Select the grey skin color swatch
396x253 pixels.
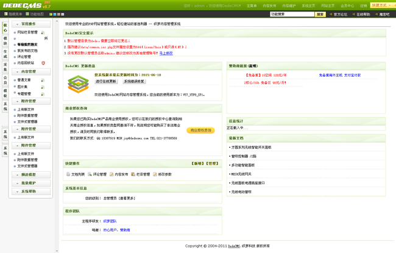tap(63, 15)
